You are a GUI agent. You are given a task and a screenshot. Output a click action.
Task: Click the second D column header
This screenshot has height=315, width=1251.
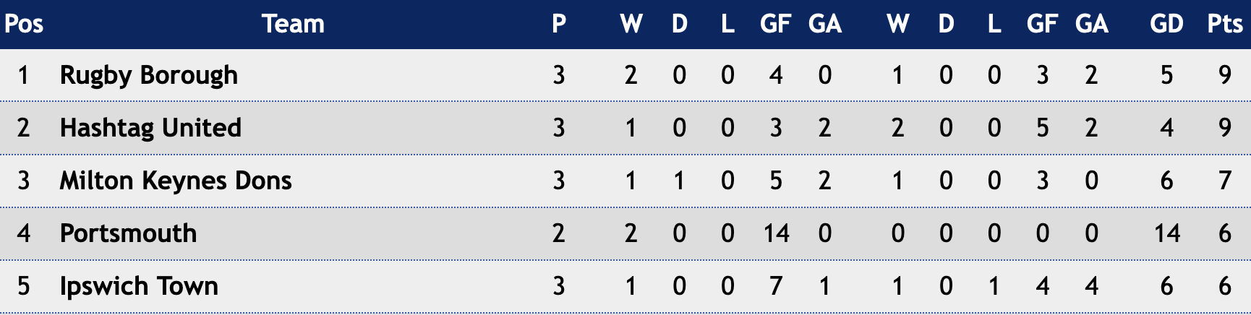[x=946, y=24]
